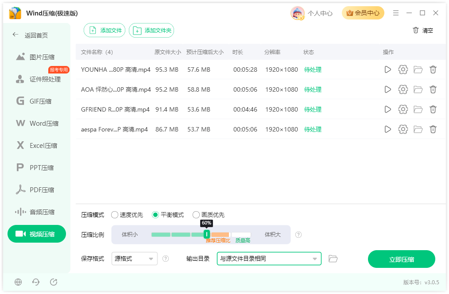Open the hamburger main menu
Viewport: 449px width, 294px height.
396,13
